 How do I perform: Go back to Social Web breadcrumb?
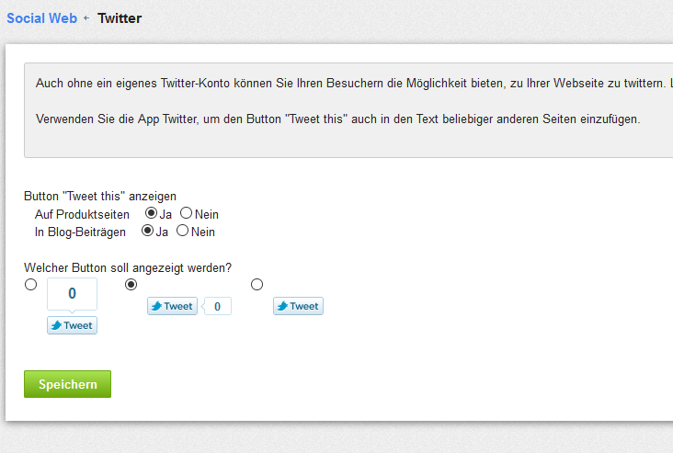click(41, 17)
